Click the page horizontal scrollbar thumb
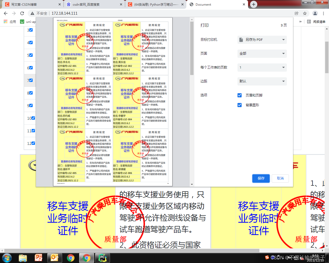Viewport: 329px width, 263px height. click(x=132, y=250)
